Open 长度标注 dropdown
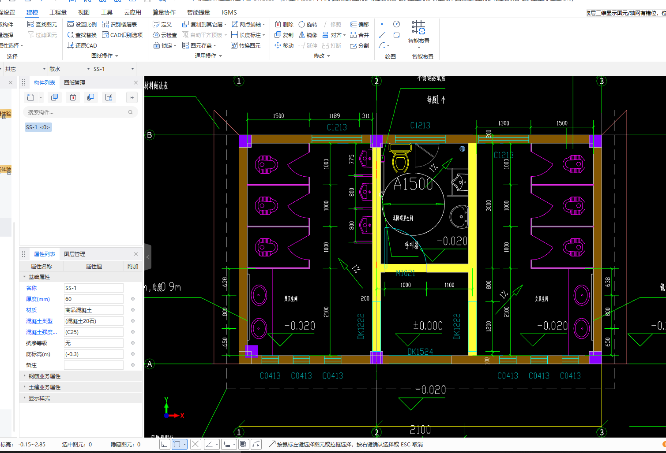 [x=264, y=35]
